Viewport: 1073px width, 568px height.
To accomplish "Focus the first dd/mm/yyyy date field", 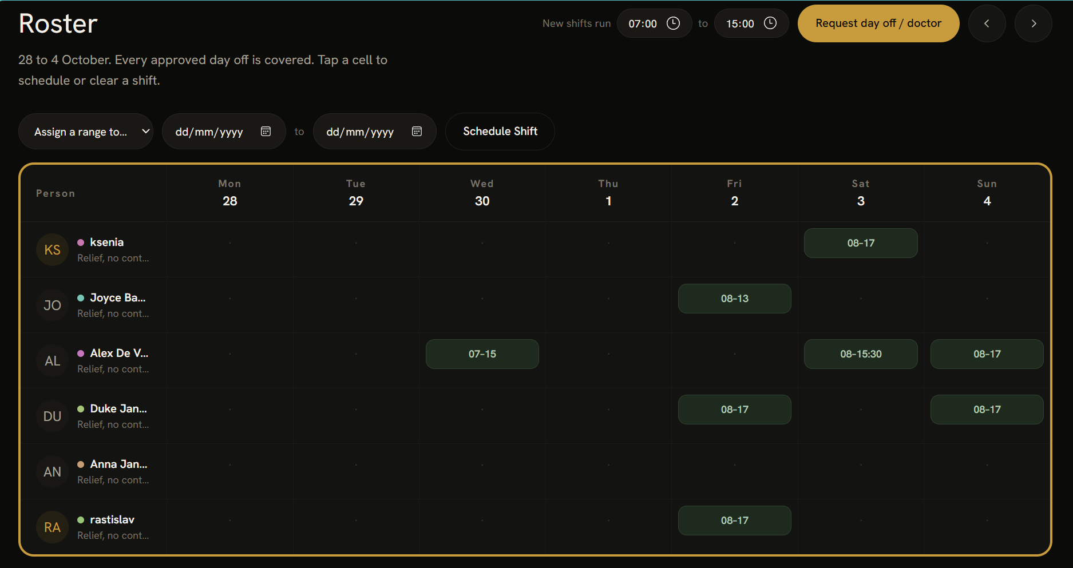I will (x=224, y=132).
